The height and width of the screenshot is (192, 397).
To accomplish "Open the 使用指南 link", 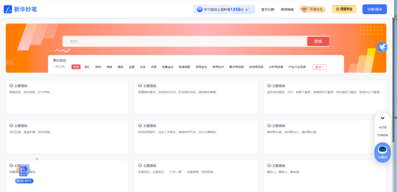I will (287, 10).
